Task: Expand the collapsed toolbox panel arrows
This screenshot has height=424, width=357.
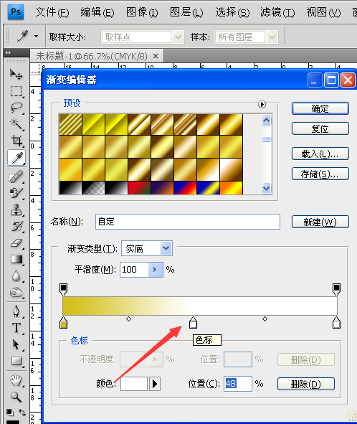Action: coord(8,52)
